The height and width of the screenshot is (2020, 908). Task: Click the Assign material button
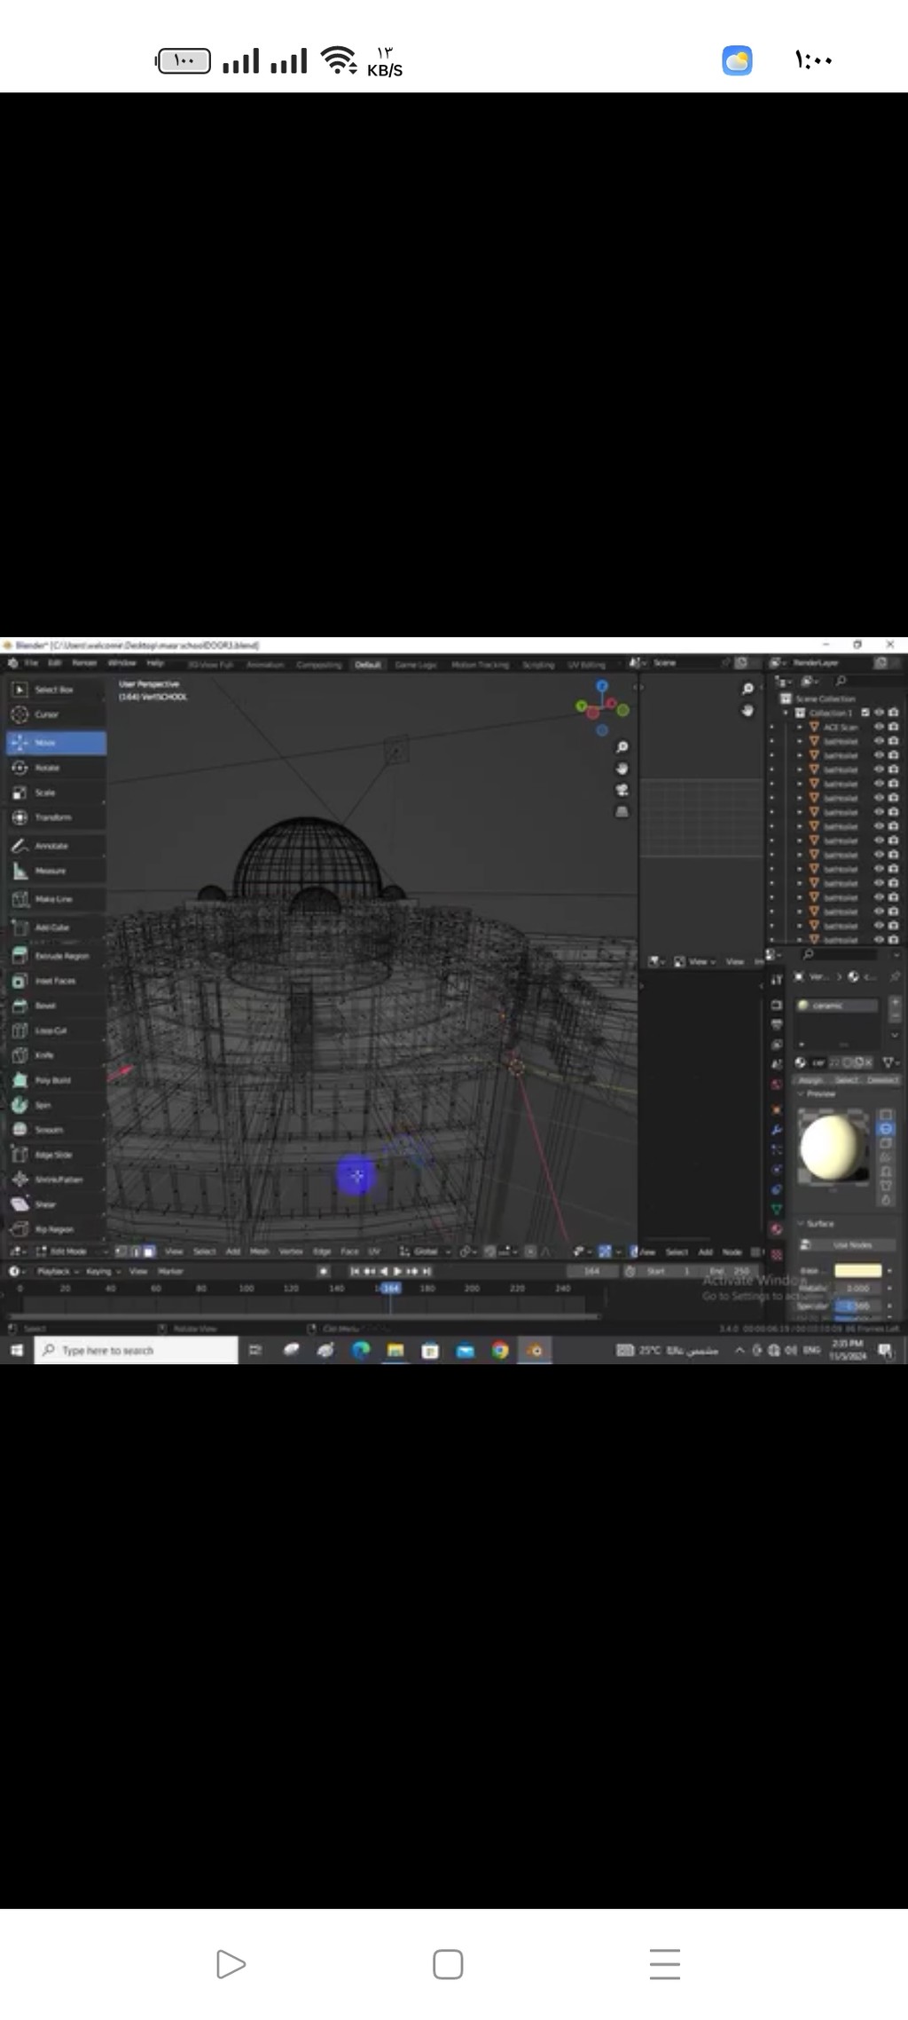click(x=810, y=1080)
